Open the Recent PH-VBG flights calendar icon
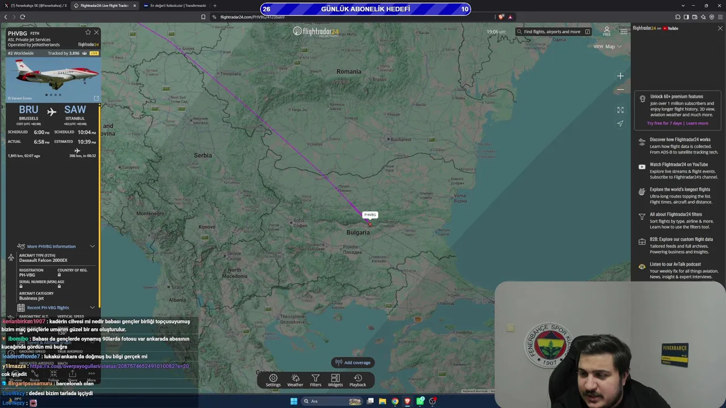Image resolution: width=726 pixels, height=408 pixels. tap(21, 308)
